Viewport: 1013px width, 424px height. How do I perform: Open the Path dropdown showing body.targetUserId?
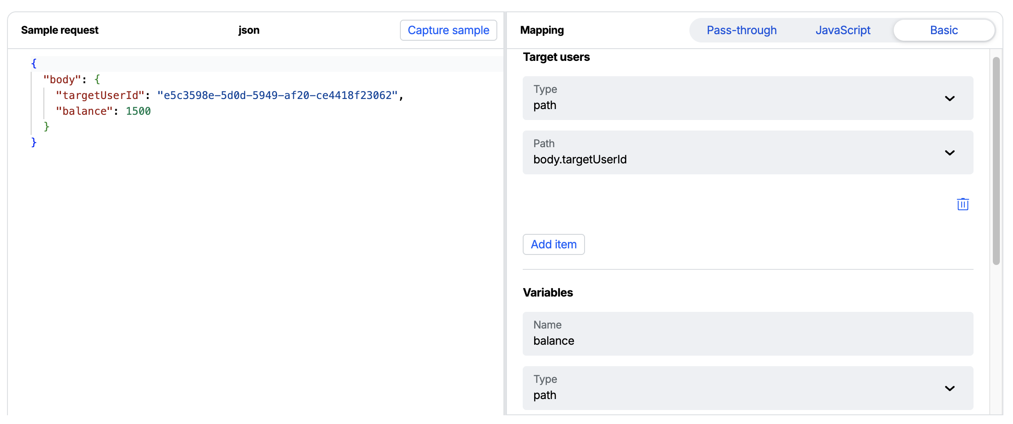(748, 152)
